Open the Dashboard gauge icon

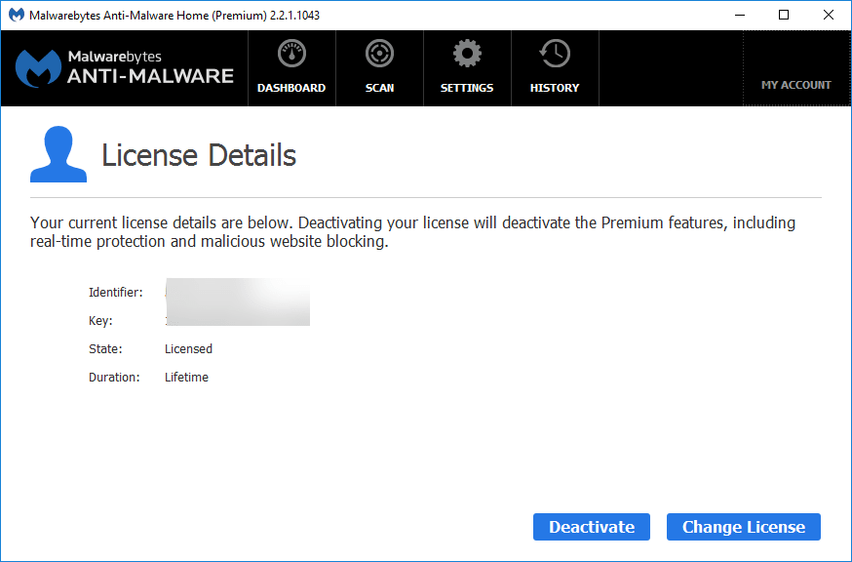click(x=291, y=54)
